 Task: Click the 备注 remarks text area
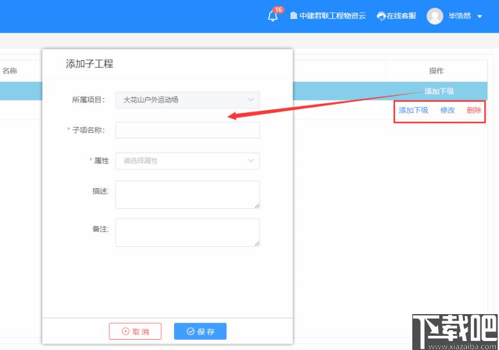coord(188,232)
